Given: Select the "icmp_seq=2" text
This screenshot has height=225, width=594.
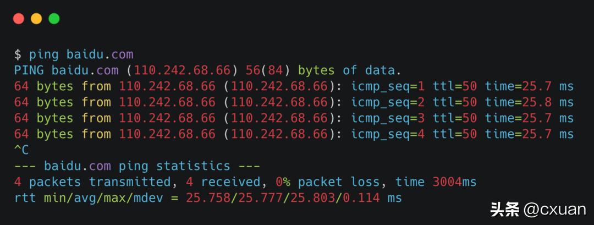Looking at the screenshot, I should 388,102.
